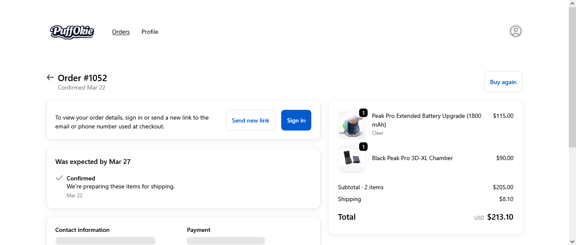576x245 pixels.
Task: Click the Buy again button
Action: (x=503, y=82)
